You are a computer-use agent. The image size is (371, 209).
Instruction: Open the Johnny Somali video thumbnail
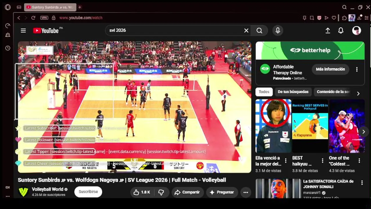(x=278, y=188)
